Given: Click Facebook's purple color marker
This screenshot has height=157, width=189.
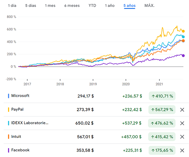Looking at the screenshot, I should [8, 150].
